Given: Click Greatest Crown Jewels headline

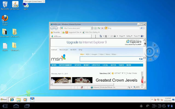Looking at the screenshot, I should (x=116, y=80).
